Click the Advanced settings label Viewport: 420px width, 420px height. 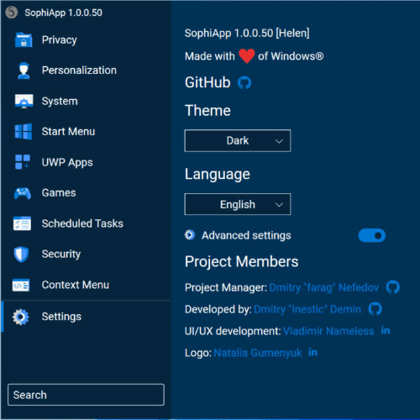coord(246,235)
